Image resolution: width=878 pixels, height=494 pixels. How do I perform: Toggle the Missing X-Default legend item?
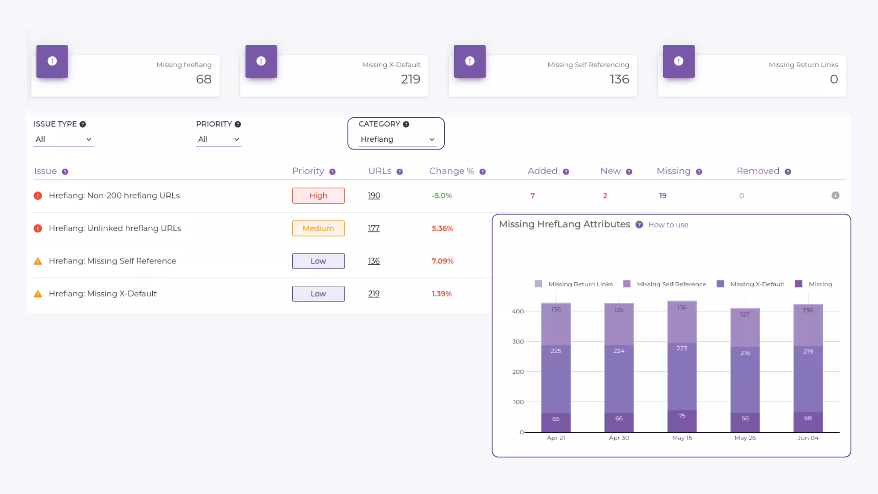click(x=750, y=284)
